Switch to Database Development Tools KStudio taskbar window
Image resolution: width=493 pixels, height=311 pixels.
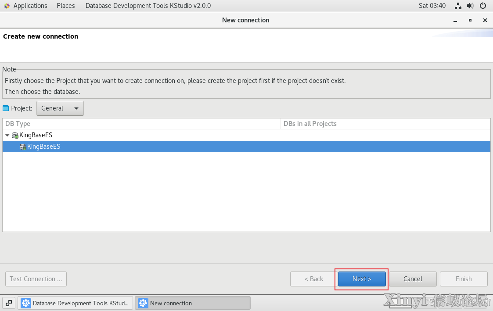[75, 303]
